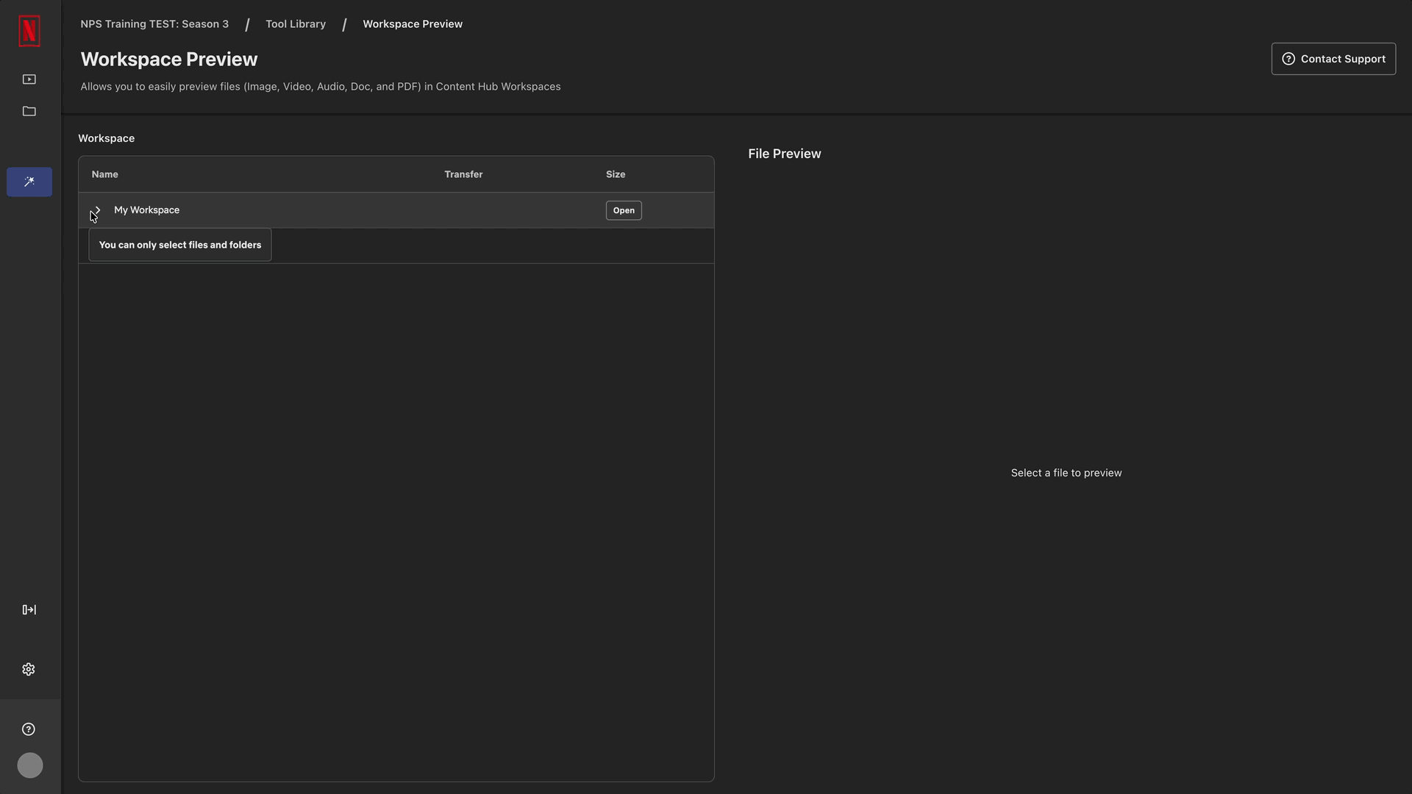Expand the sidebar with arrow icon
1412x794 pixels.
pos(29,609)
